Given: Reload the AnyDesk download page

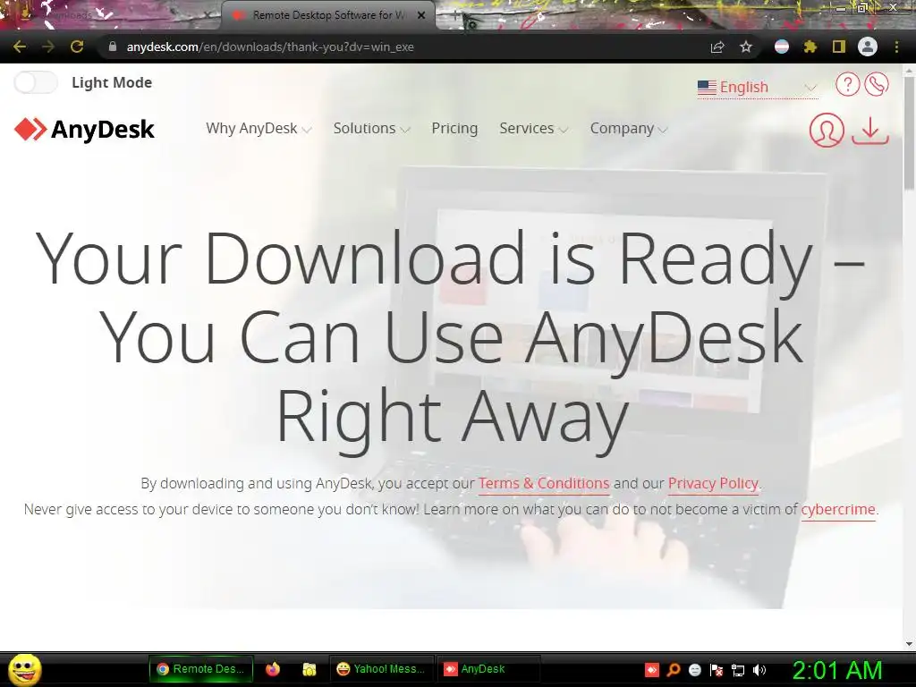Looking at the screenshot, I should 77,47.
